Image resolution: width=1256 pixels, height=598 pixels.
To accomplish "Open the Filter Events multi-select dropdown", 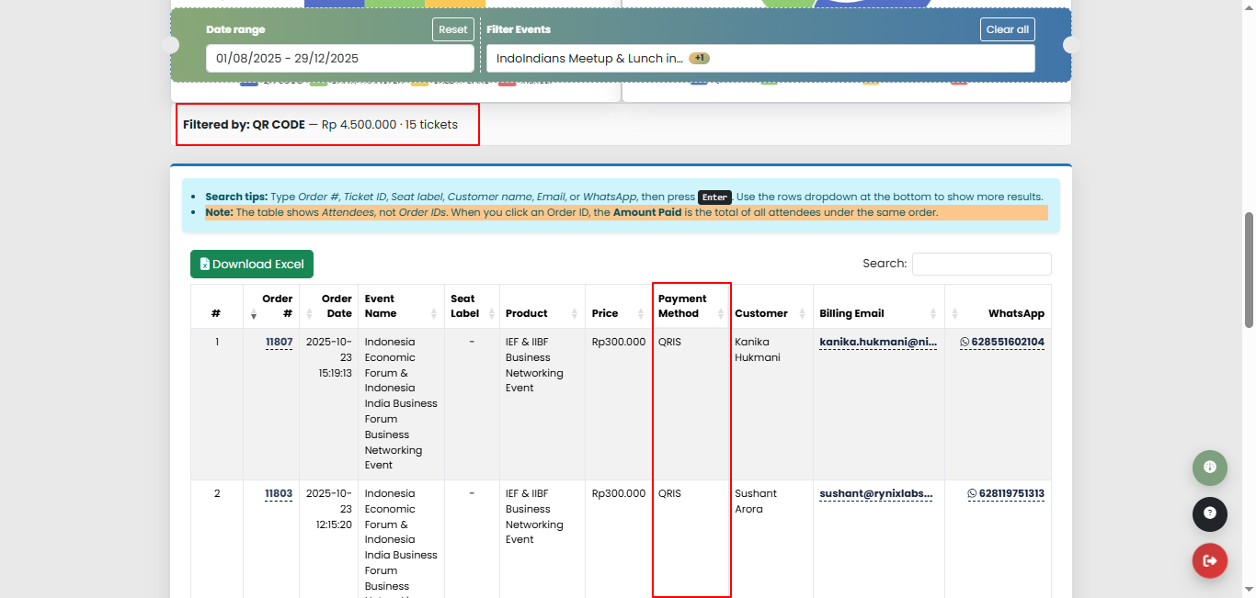I will 759,59.
